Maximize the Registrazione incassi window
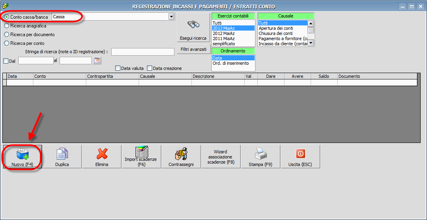Screen dimensions: 427x220 (412, 6)
